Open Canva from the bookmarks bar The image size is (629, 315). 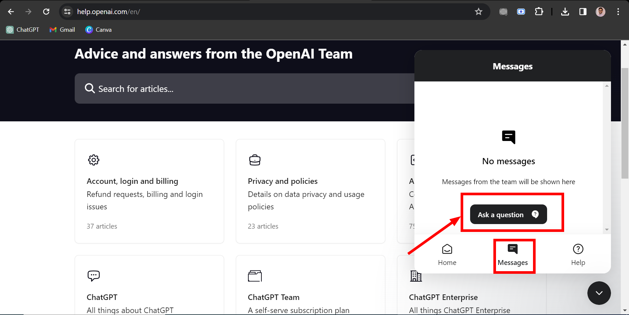click(98, 29)
